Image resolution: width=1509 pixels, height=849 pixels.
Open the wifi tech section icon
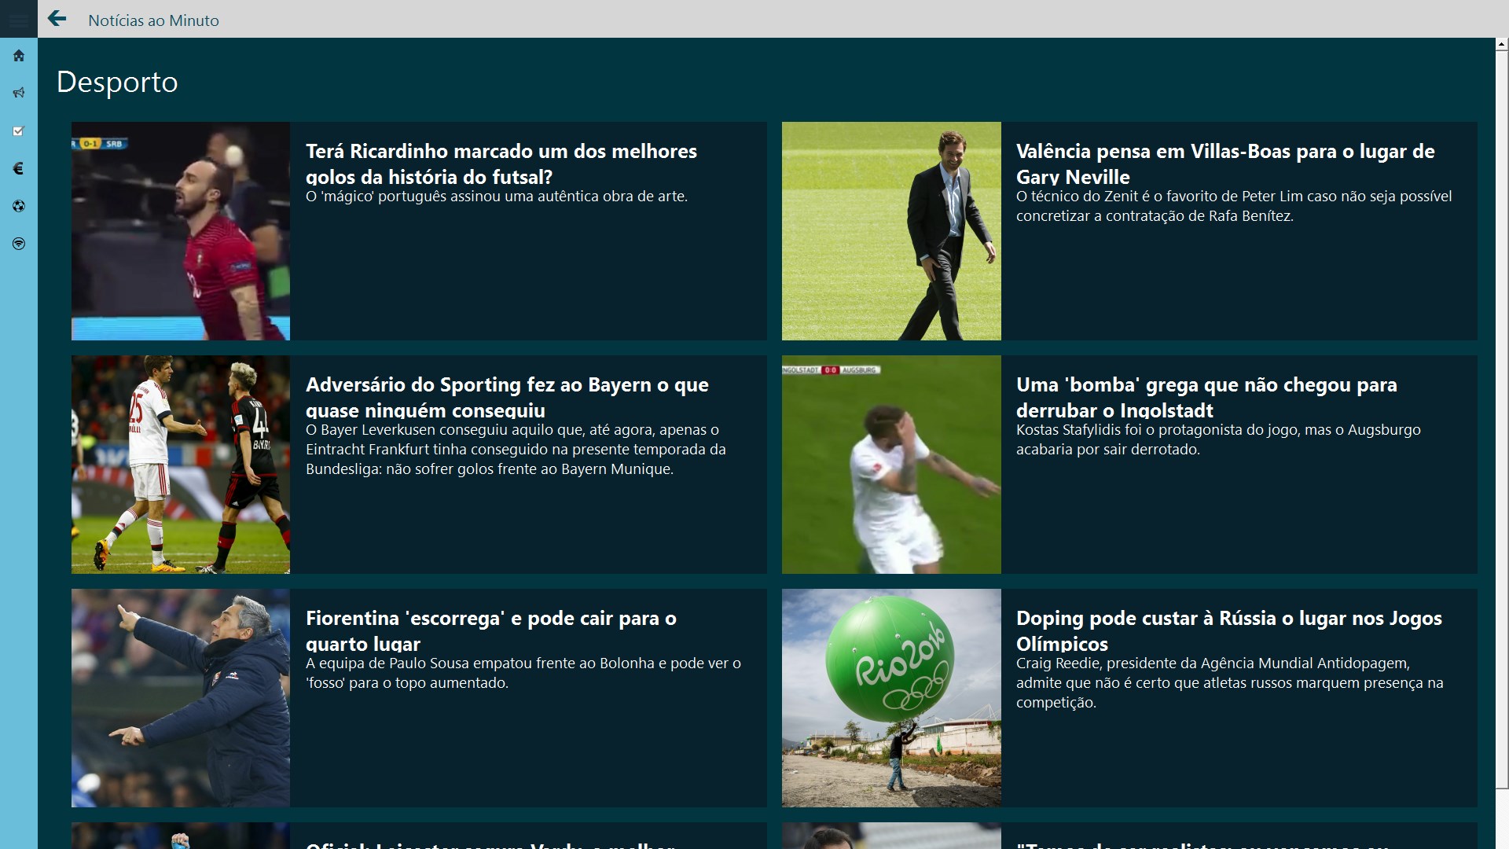point(19,244)
